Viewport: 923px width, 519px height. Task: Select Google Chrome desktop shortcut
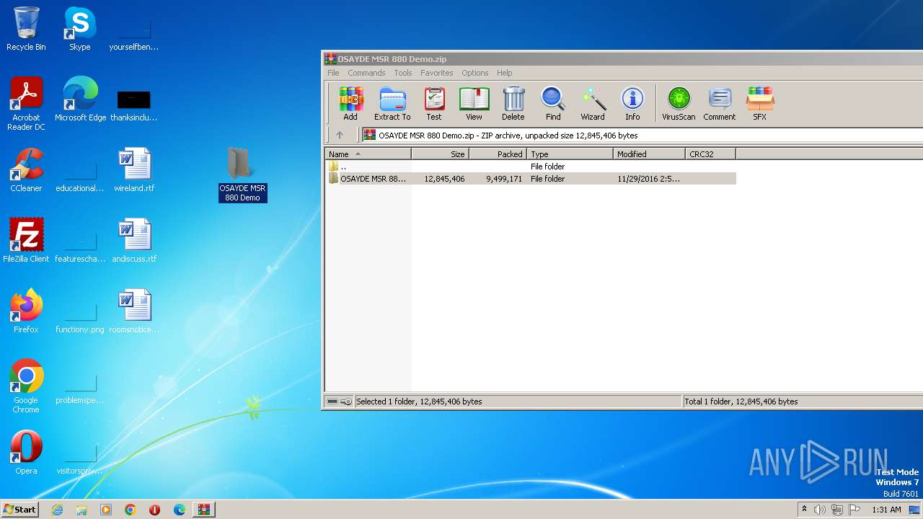coord(26,386)
